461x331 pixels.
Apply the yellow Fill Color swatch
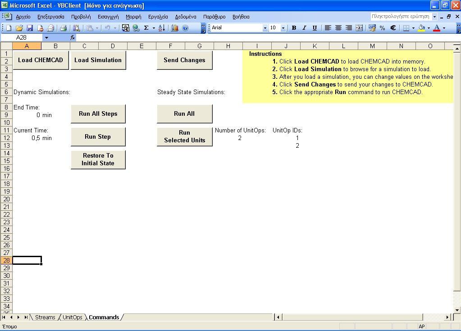422,28
